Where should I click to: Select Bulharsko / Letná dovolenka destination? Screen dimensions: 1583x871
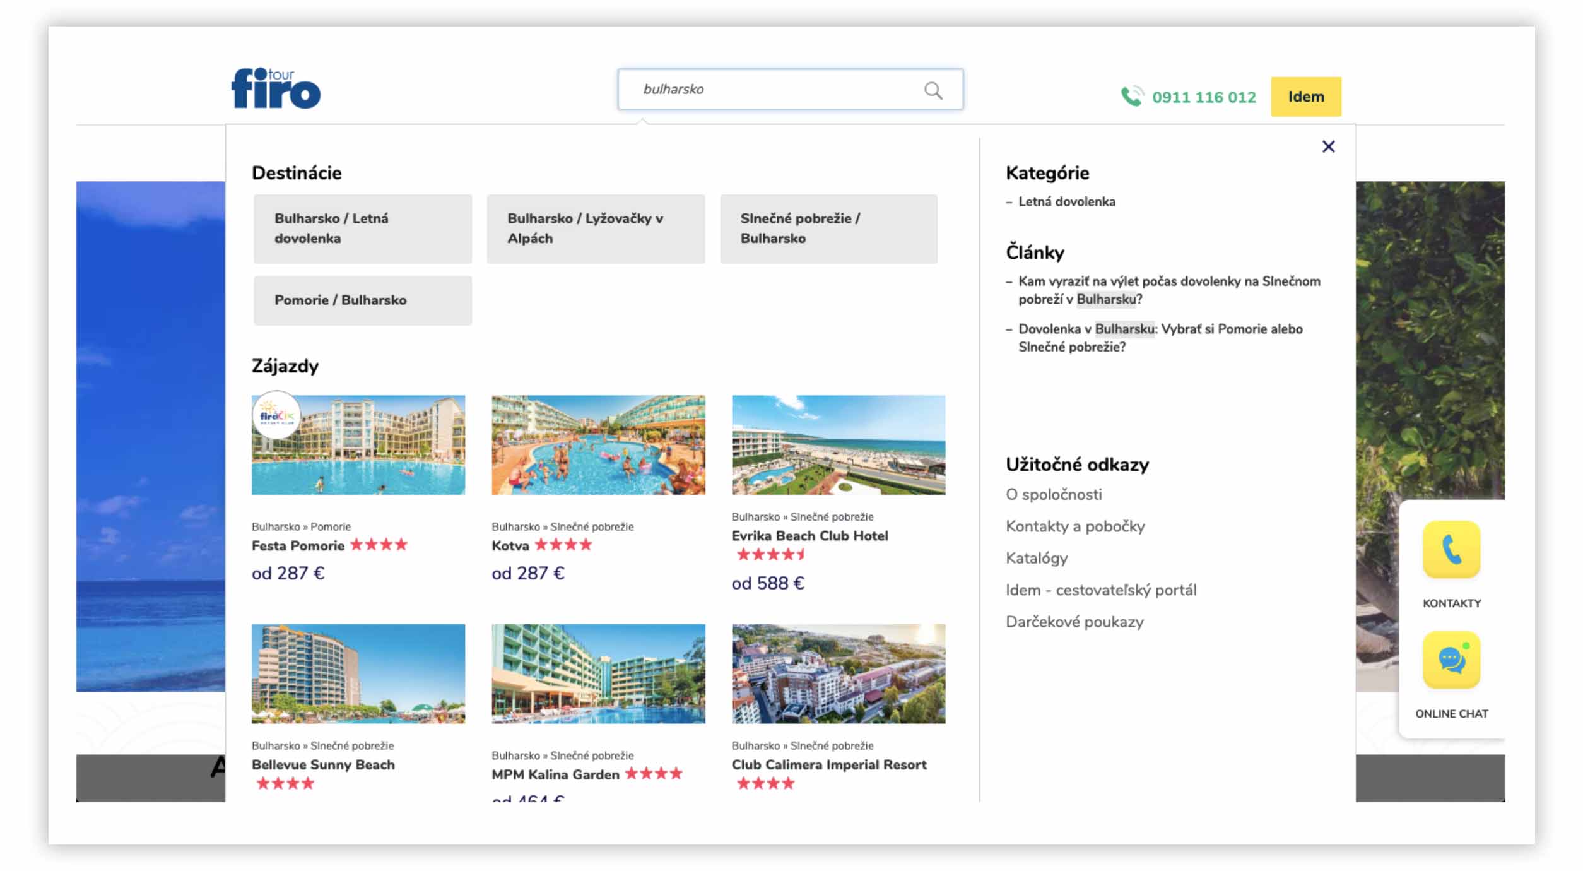[x=362, y=228]
